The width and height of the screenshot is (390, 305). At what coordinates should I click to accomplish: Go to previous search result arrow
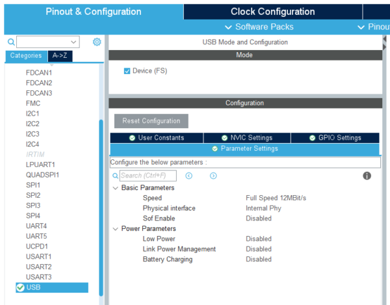pos(188,176)
